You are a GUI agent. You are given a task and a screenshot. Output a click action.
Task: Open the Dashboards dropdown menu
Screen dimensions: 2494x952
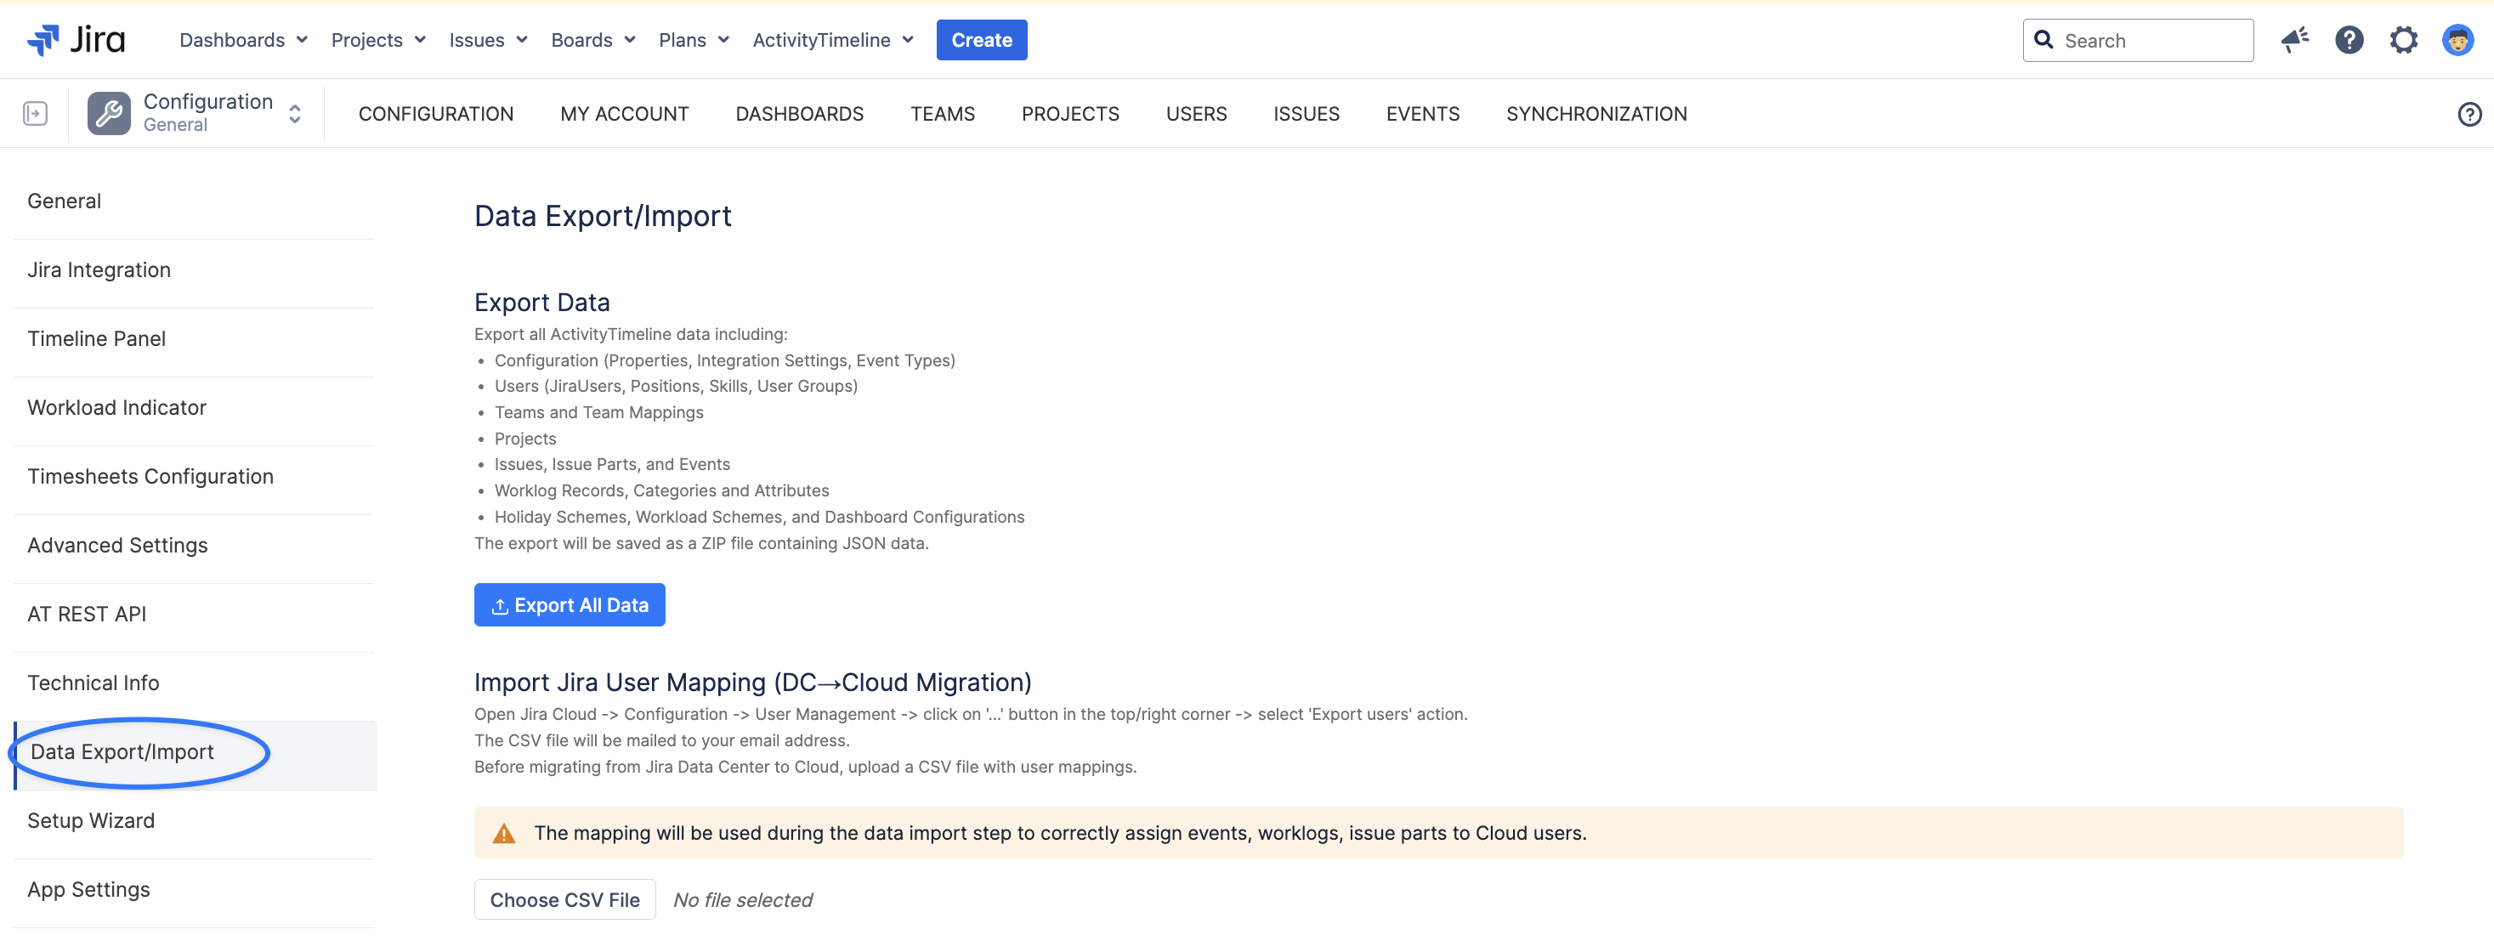[244, 40]
